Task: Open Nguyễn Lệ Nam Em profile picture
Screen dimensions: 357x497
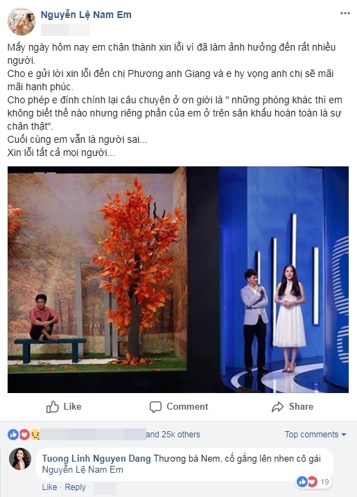Action: point(21,21)
